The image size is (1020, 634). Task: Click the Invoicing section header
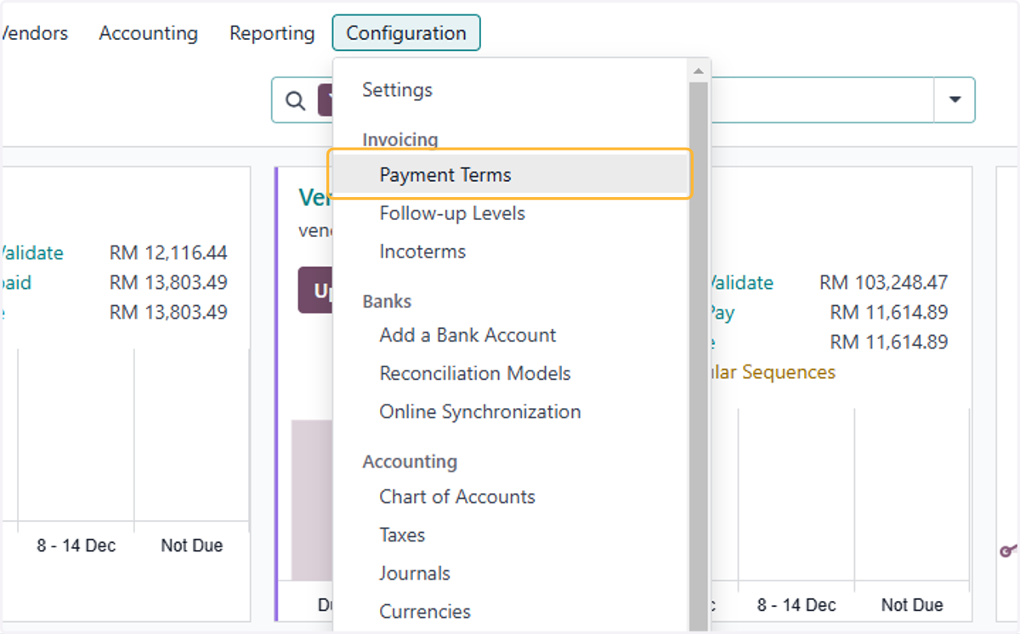400,139
